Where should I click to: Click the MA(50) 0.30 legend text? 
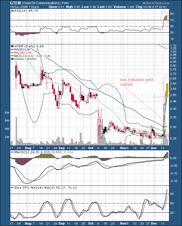(x=22, y=50)
